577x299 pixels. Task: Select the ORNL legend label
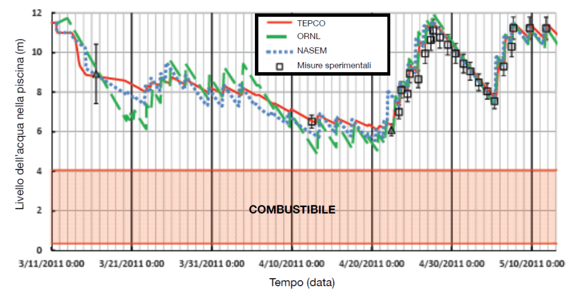click(x=309, y=37)
